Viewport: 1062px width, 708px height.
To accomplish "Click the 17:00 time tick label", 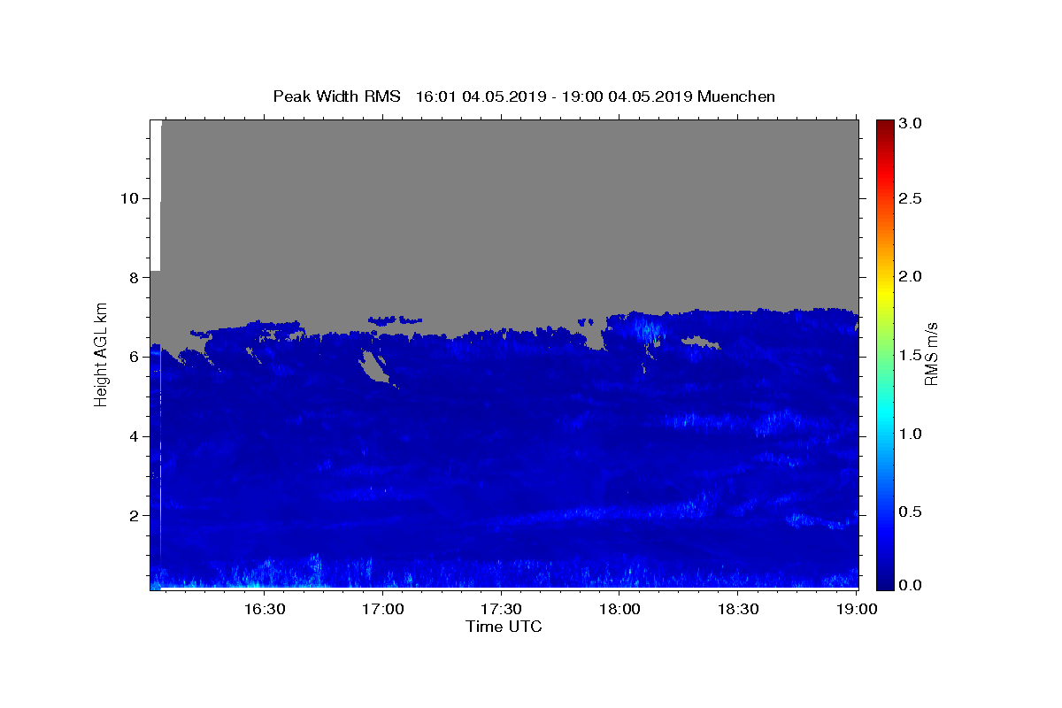I will click(383, 609).
